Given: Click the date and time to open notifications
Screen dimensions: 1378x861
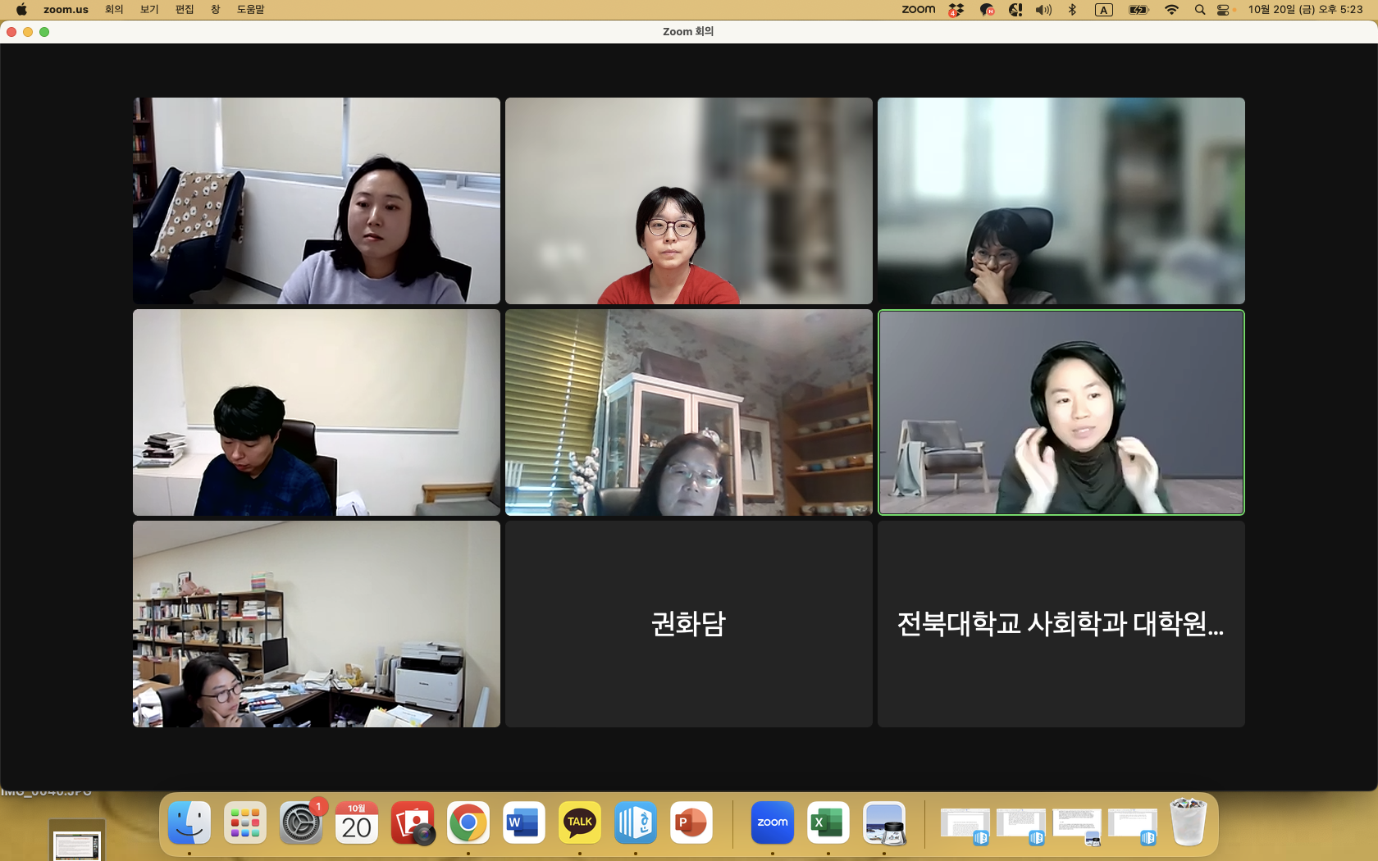Looking at the screenshot, I should click(1304, 9).
